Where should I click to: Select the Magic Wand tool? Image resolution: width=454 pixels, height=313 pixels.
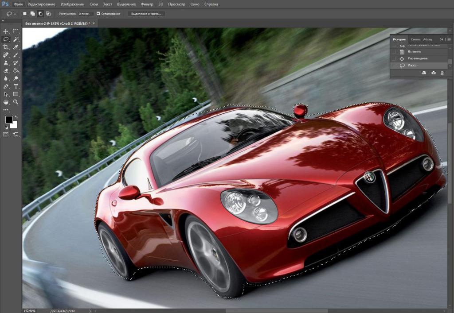coord(16,39)
